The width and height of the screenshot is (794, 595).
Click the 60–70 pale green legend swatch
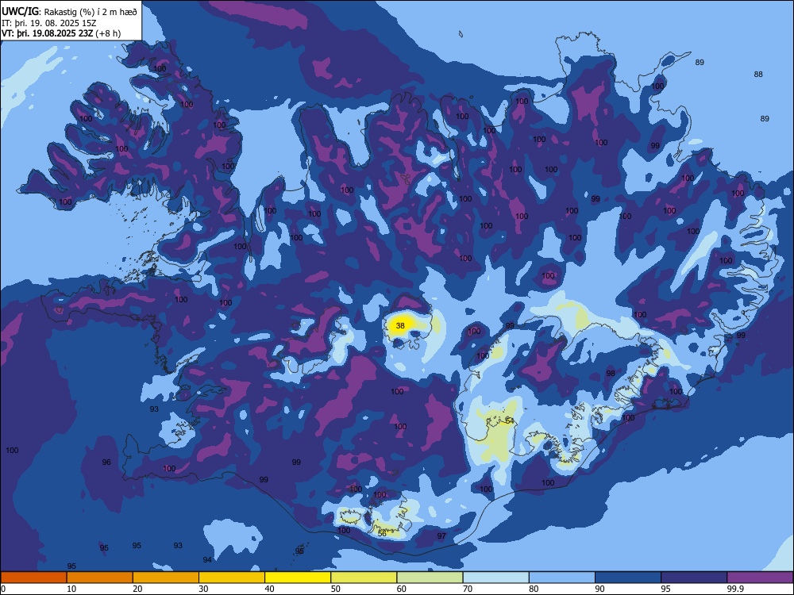click(430, 578)
